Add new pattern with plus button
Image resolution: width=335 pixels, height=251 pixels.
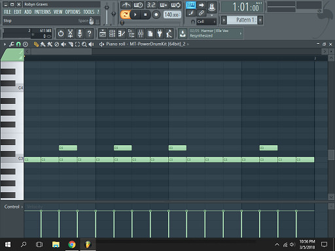pyautogui.click(x=260, y=20)
